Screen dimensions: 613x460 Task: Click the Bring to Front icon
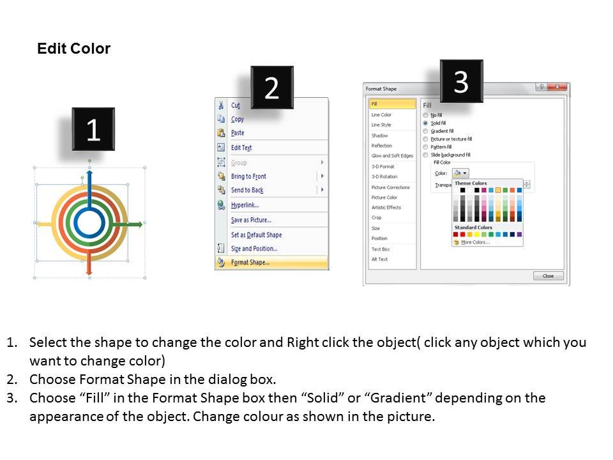221,176
